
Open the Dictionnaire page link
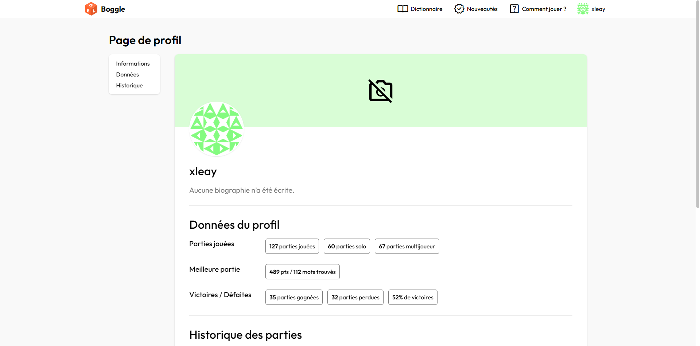426,9
